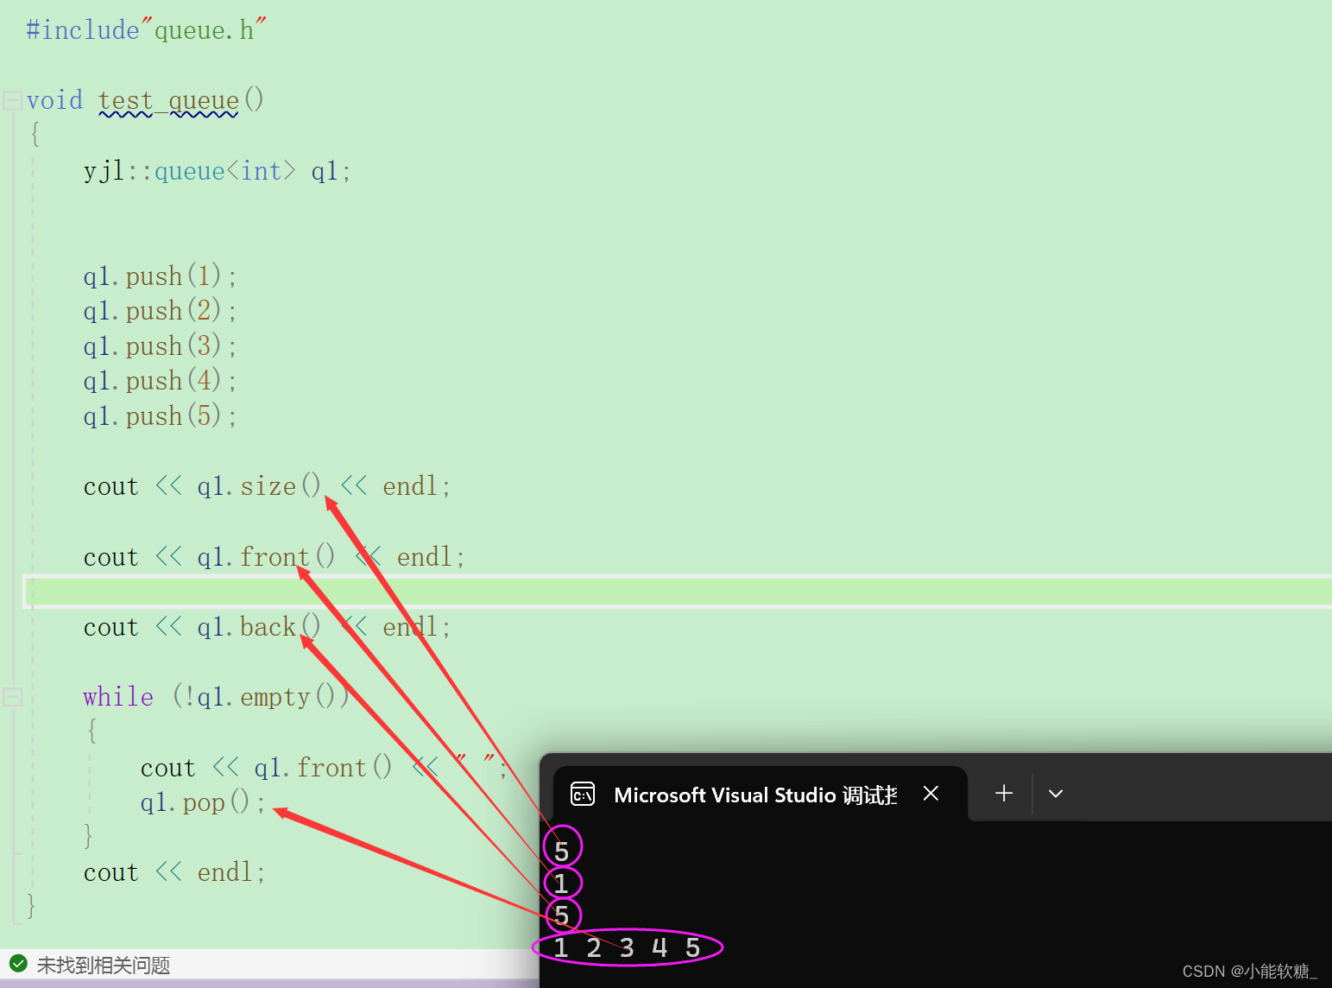This screenshot has height=988, width=1332.
Task: Add a new terminal tab
Action: pyautogui.click(x=1003, y=794)
